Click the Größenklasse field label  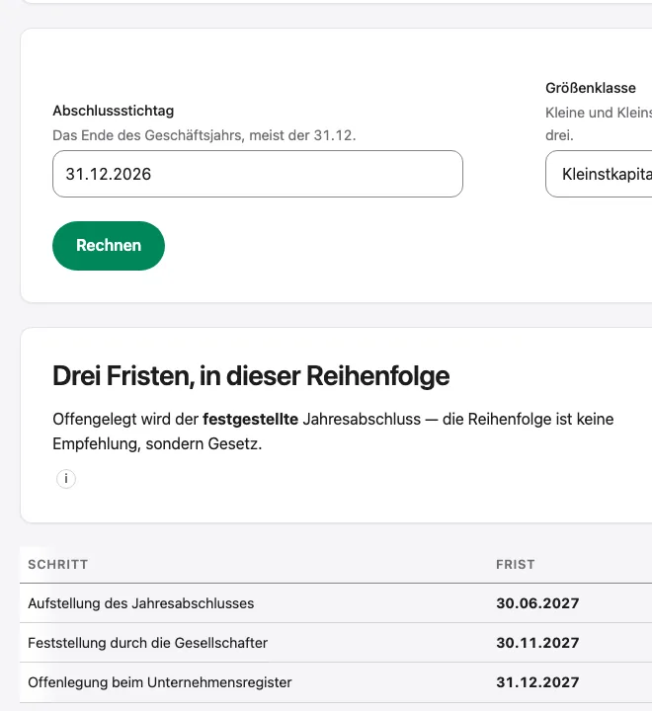(x=591, y=88)
